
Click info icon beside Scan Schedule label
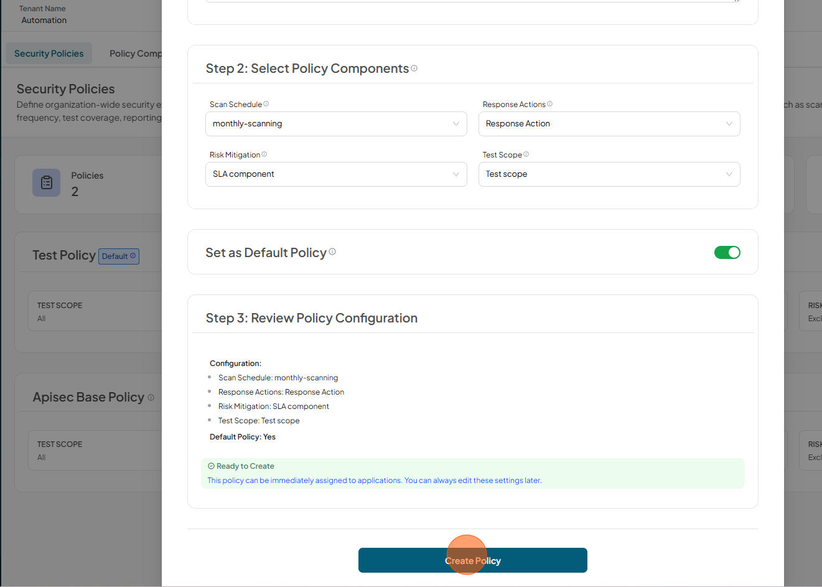(x=266, y=104)
